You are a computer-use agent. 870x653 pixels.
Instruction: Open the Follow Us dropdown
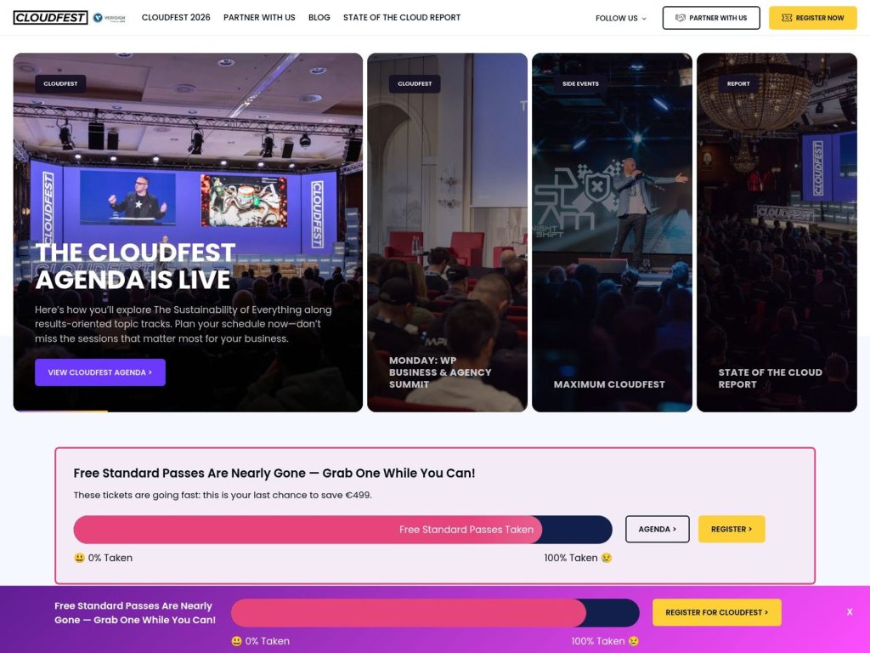coord(619,17)
